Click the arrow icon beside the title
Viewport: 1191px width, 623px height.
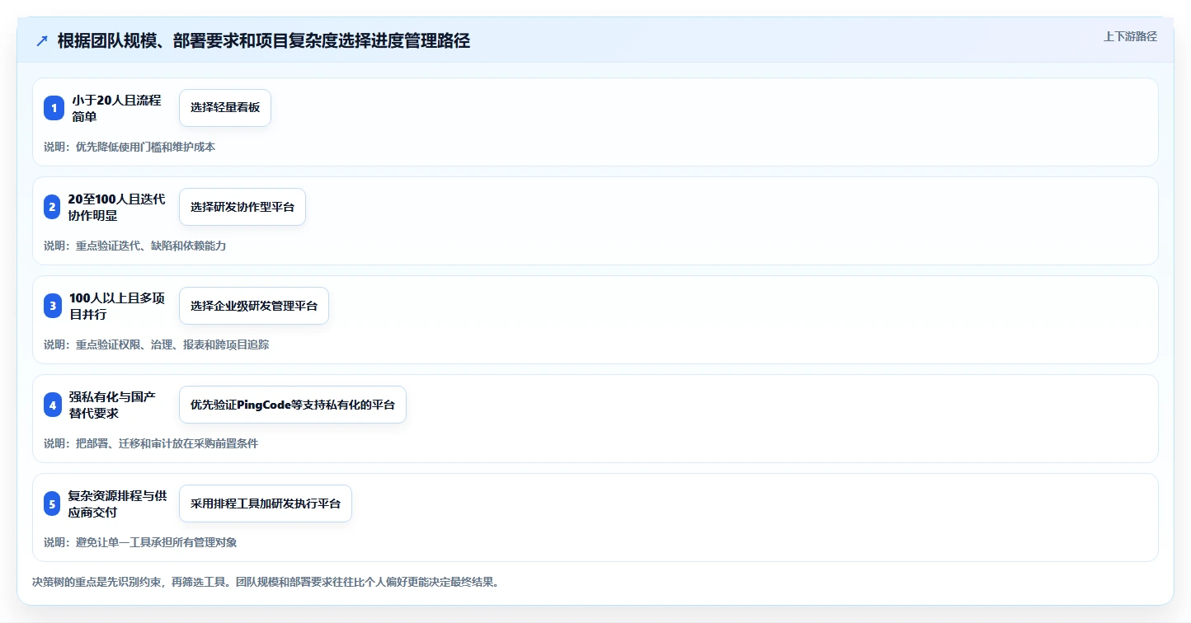[x=42, y=41]
